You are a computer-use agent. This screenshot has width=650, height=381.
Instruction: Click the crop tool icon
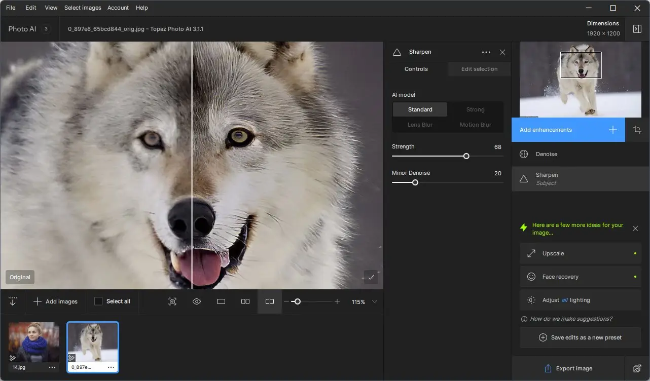click(x=637, y=130)
